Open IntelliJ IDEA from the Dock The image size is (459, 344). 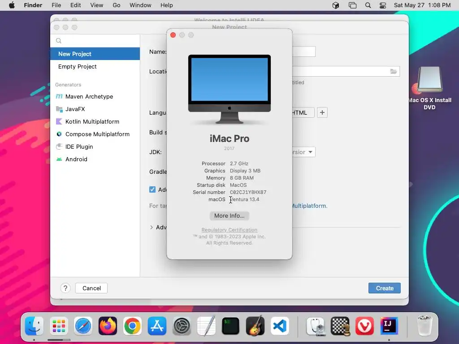pos(389,326)
